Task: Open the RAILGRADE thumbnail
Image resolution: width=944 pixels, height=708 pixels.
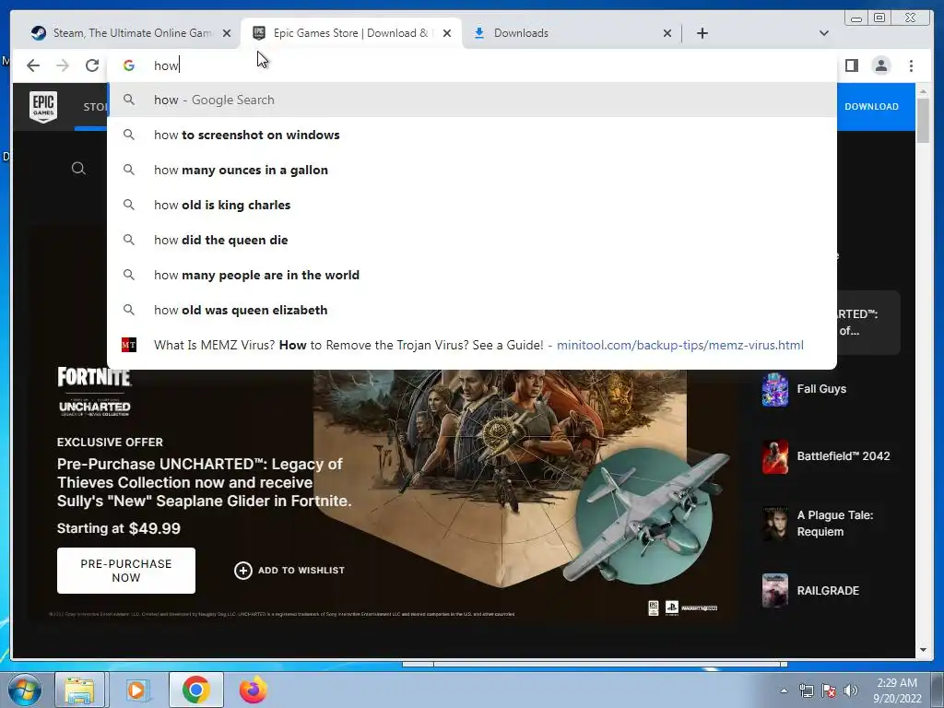Action: 774,591
